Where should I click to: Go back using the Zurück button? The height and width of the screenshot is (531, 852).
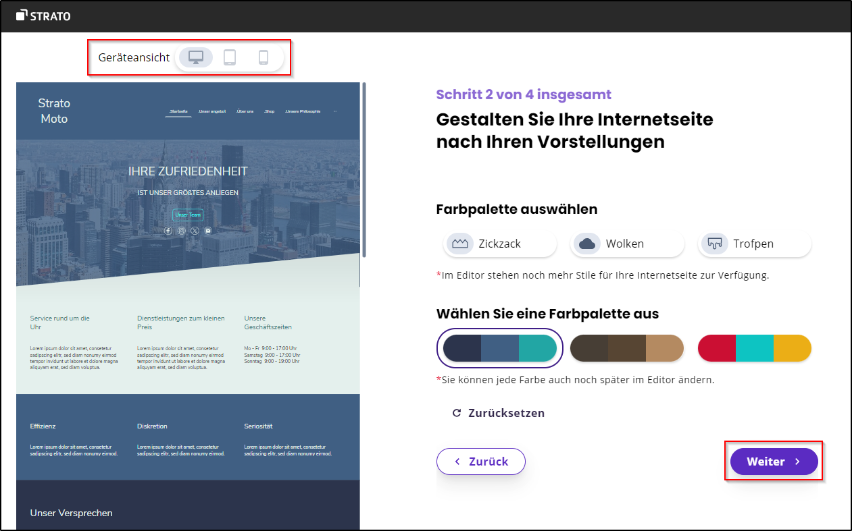click(x=480, y=461)
